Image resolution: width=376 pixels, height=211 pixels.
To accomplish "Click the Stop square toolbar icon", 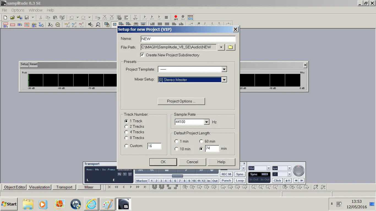I will point(166,18).
